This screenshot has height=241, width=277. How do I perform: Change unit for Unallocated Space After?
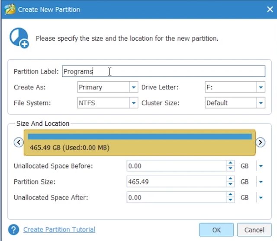point(261,197)
